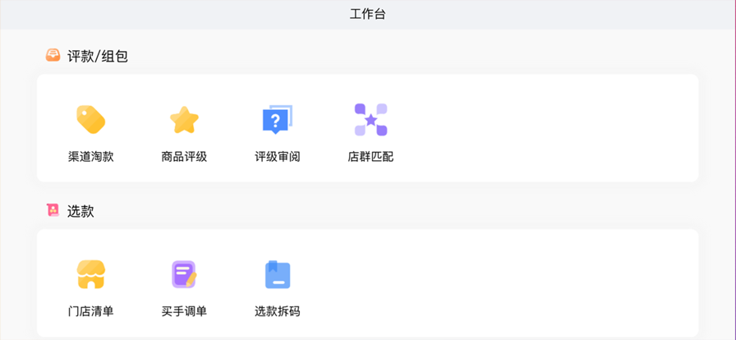Open the 门店清单 store icon
Viewport: 736px width, 340px height.
90,274
